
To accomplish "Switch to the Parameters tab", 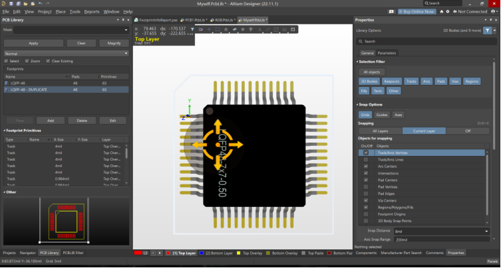I will point(386,52).
